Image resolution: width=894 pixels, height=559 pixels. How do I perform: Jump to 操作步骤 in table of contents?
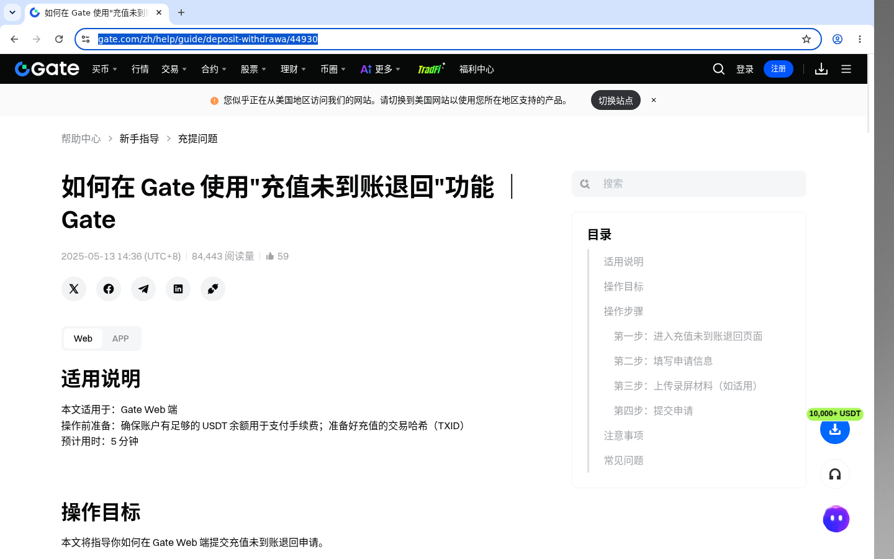[x=623, y=311]
